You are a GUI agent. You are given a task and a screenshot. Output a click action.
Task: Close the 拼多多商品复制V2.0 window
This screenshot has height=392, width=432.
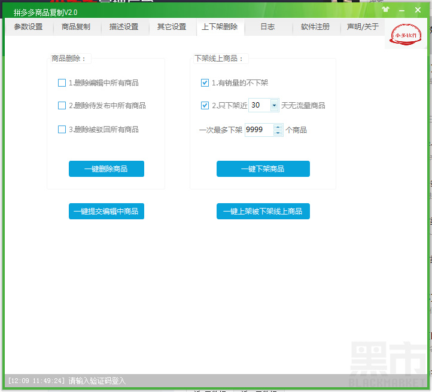(x=418, y=10)
